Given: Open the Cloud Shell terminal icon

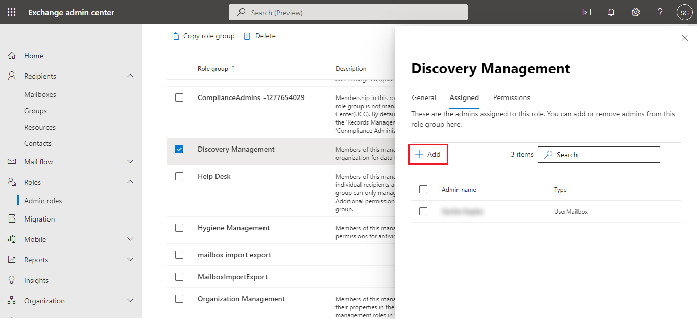Looking at the screenshot, I should point(587,12).
